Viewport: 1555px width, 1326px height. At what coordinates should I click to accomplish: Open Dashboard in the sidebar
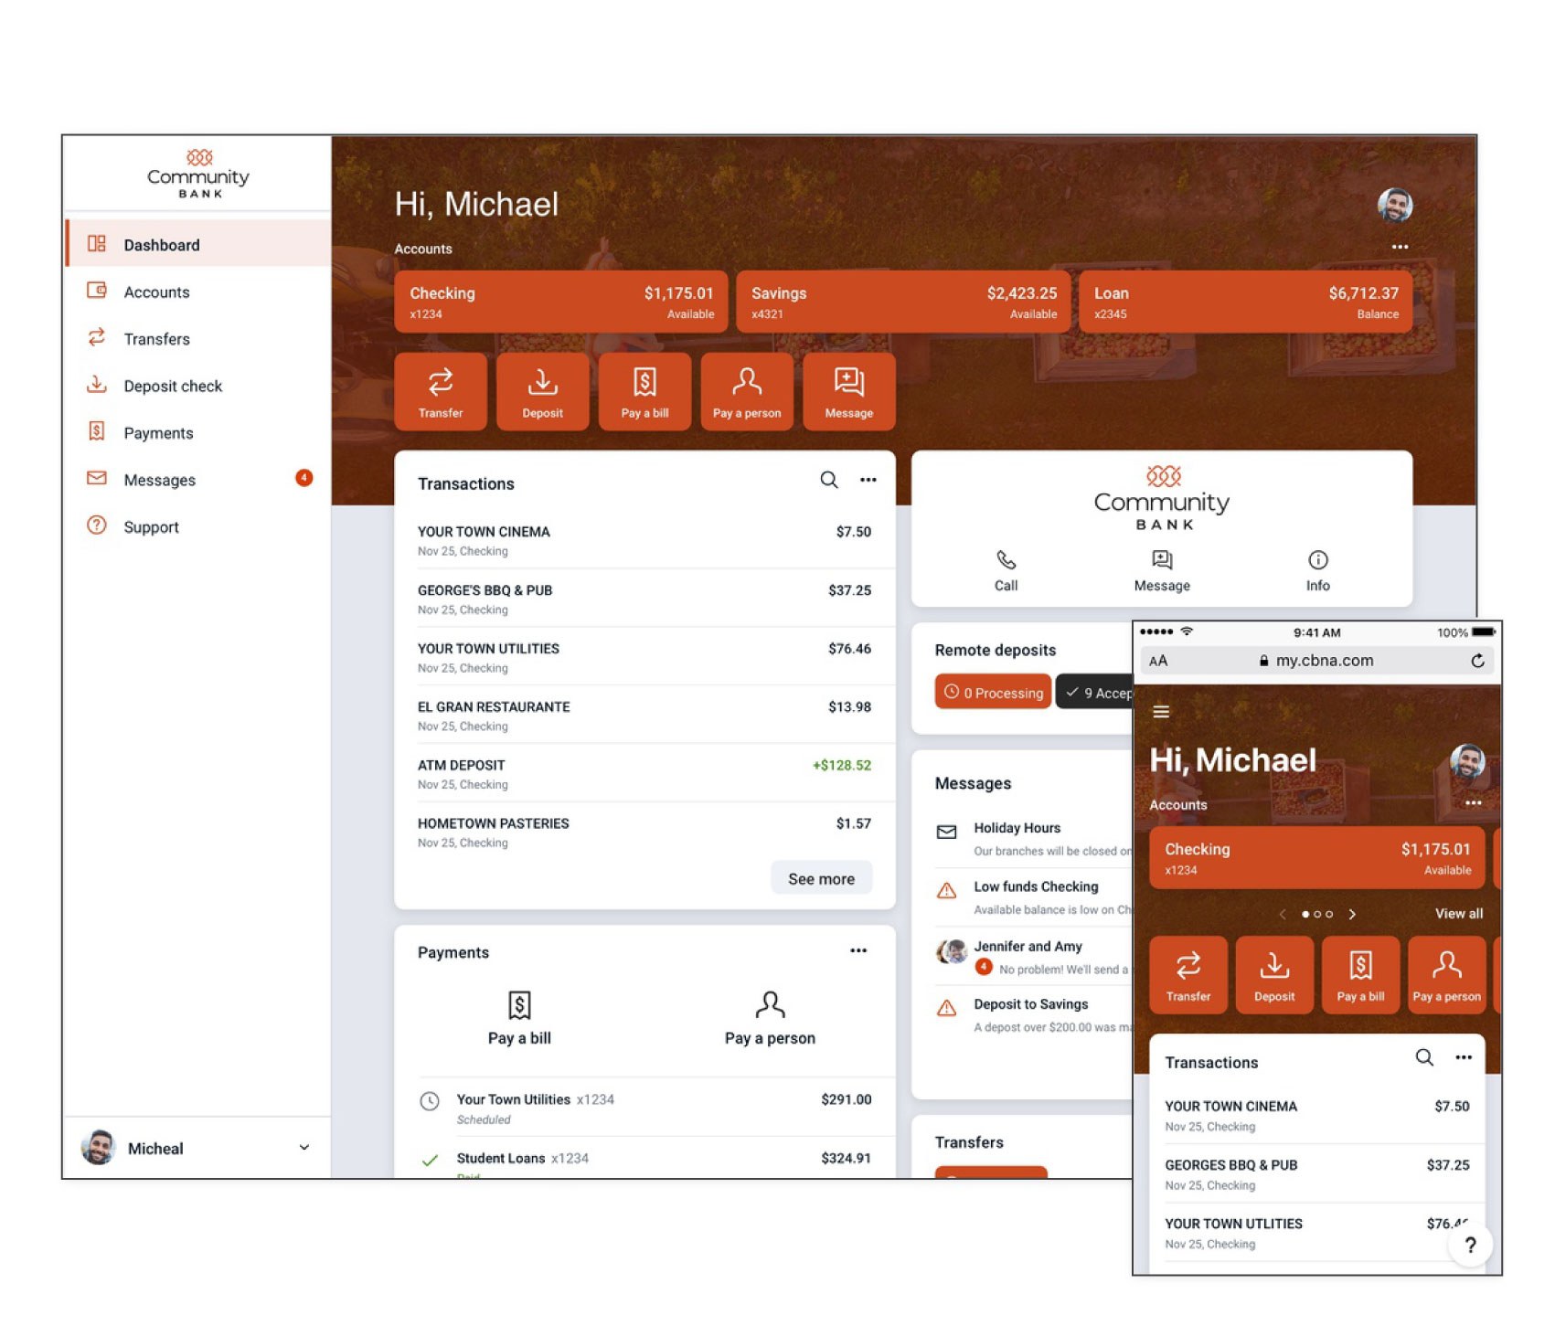click(x=198, y=244)
